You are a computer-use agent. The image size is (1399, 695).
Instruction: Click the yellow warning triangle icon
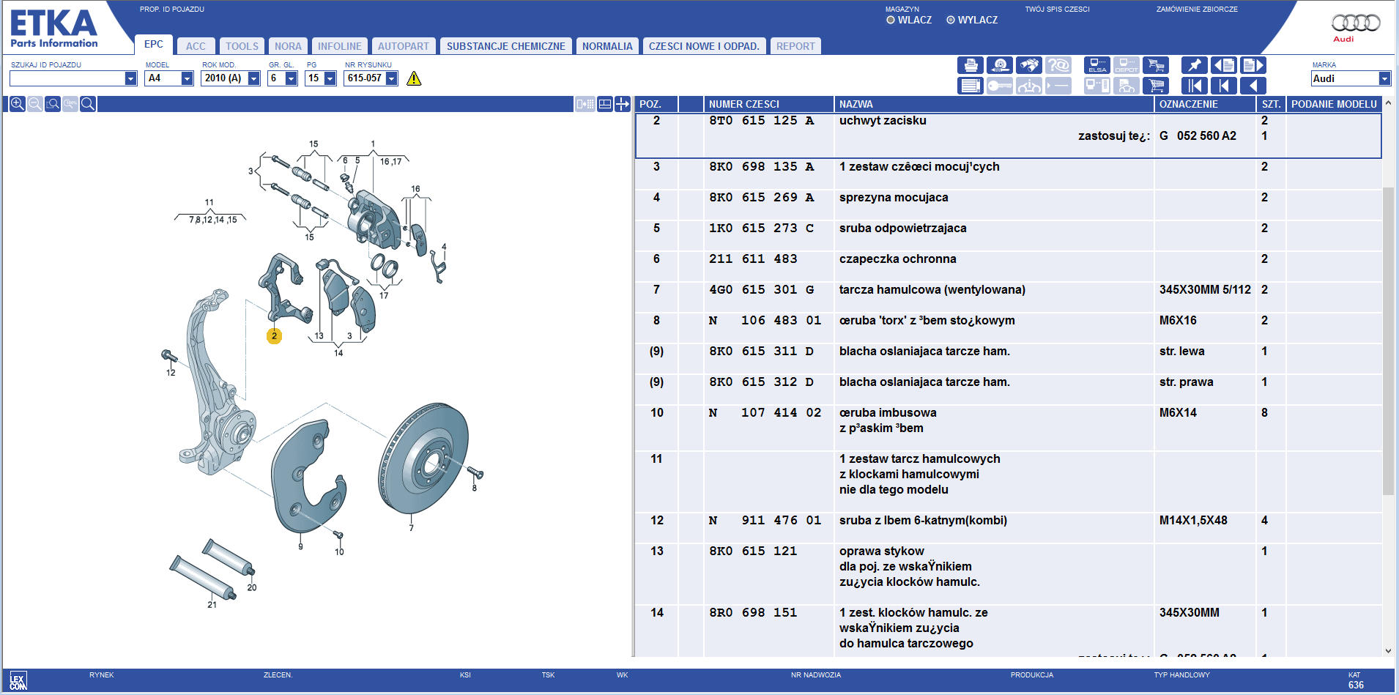(414, 78)
